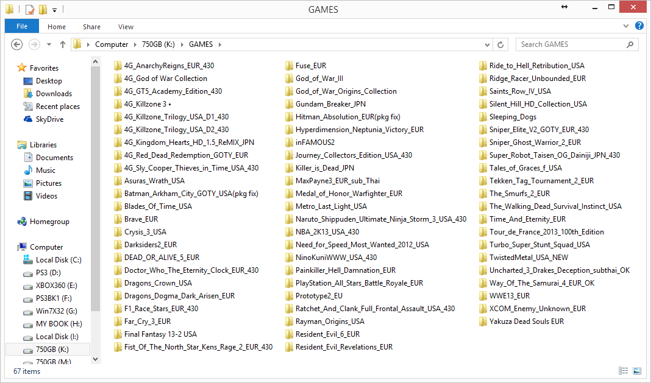Switch to large icons view
This screenshot has width=651, height=383.
(x=637, y=371)
